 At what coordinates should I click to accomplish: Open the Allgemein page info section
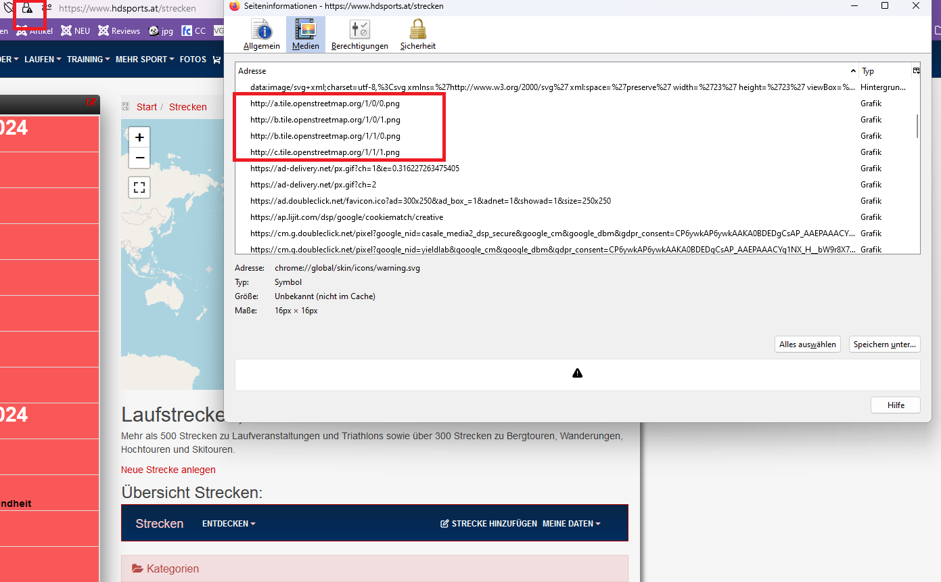click(261, 35)
